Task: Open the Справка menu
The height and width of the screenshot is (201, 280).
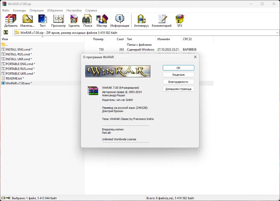Action: (x=91, y=10)
